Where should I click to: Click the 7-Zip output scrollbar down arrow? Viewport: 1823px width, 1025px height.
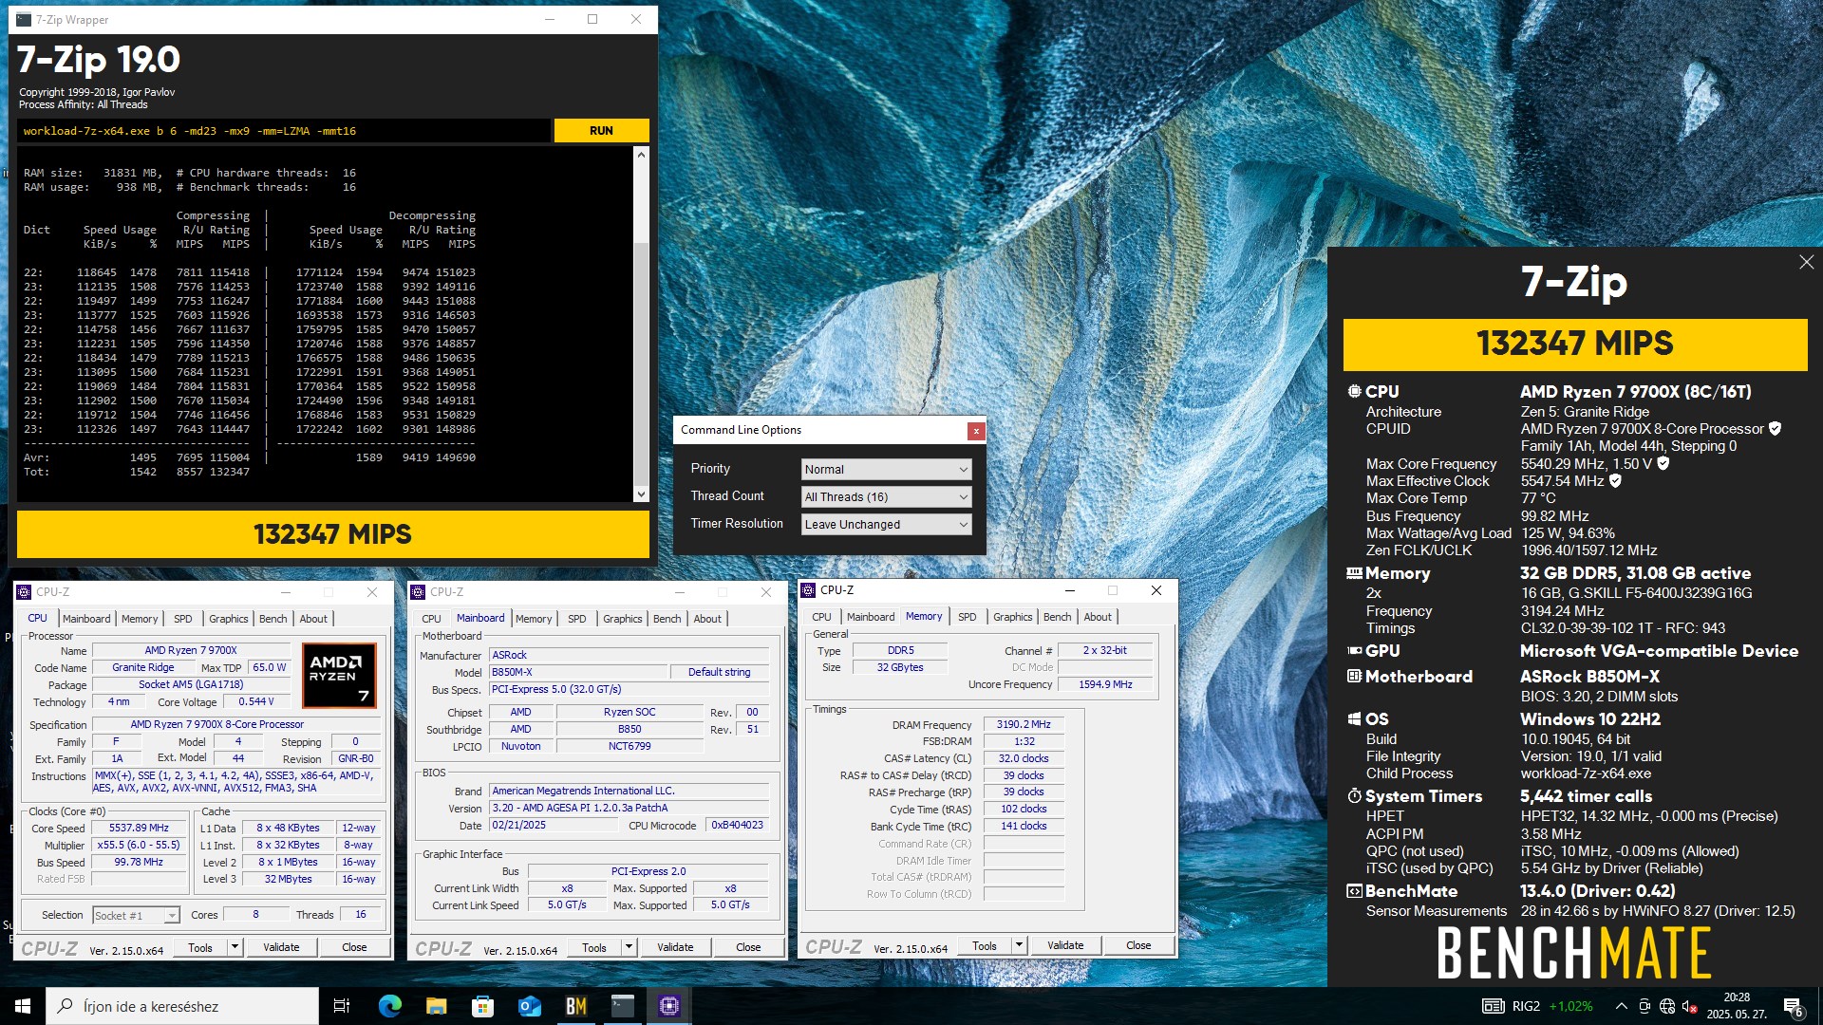[641, 494]
